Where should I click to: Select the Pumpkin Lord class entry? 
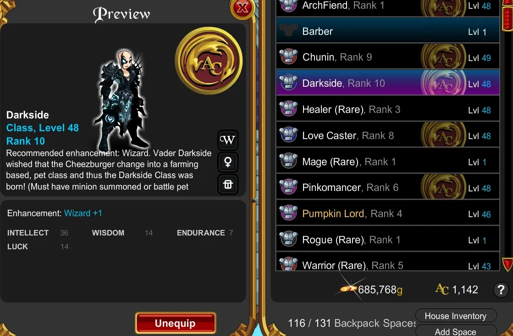pos(388,213)
